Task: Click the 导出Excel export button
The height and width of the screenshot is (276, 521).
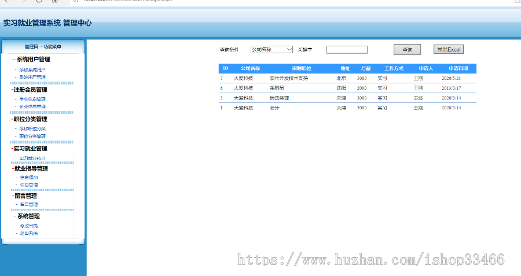Action: (448, 49)
